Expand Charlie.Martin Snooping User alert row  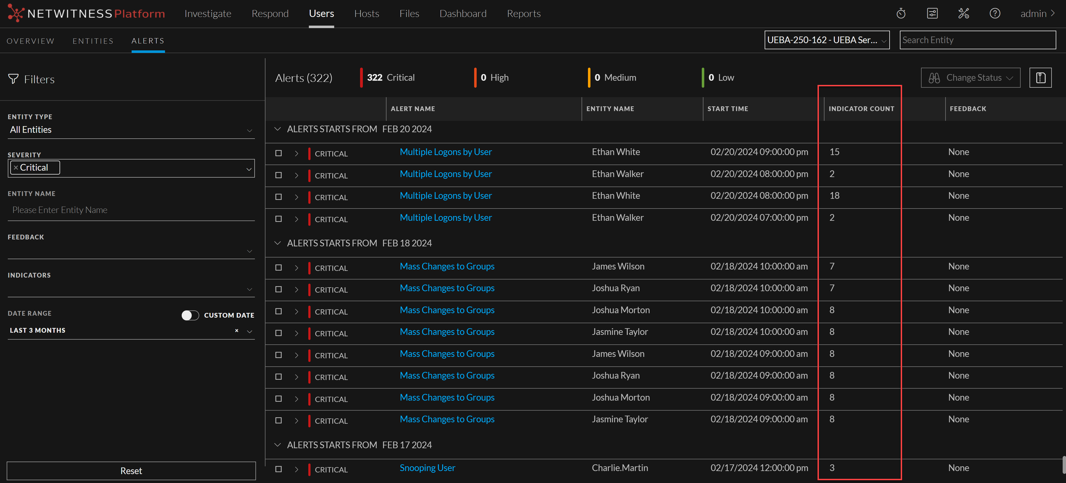[x=296, y=469]
